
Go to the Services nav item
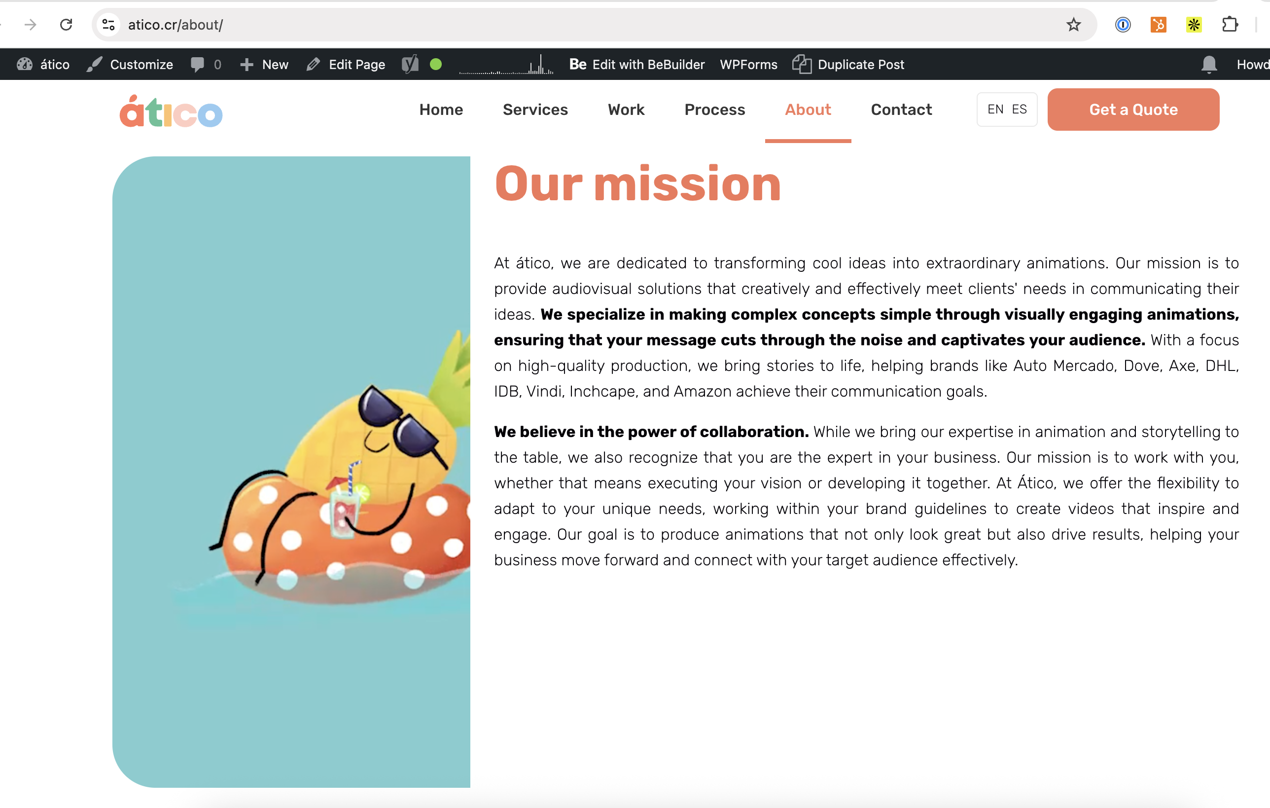pyautogui.click(x=535, y=109)
